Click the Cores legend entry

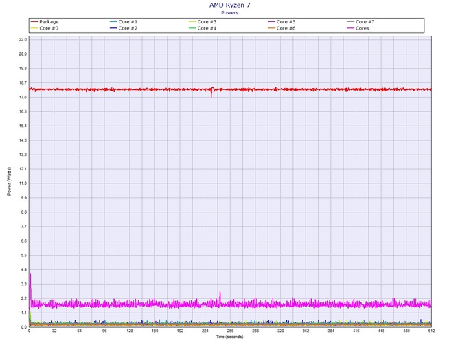[358, 28]
